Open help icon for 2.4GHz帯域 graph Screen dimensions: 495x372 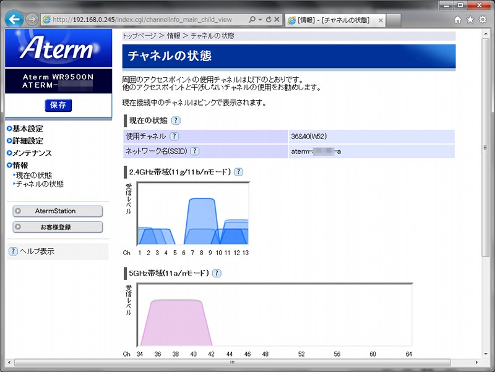click(238, 172)
